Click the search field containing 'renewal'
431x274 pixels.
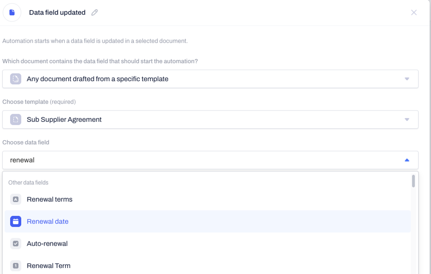pos(210,160)
